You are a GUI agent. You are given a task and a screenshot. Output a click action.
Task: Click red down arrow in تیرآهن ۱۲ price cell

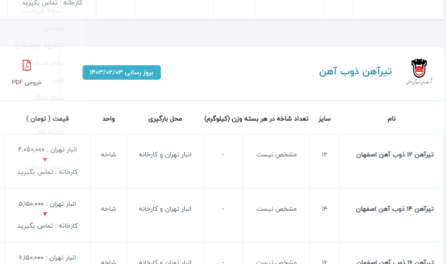pos(45,160)
